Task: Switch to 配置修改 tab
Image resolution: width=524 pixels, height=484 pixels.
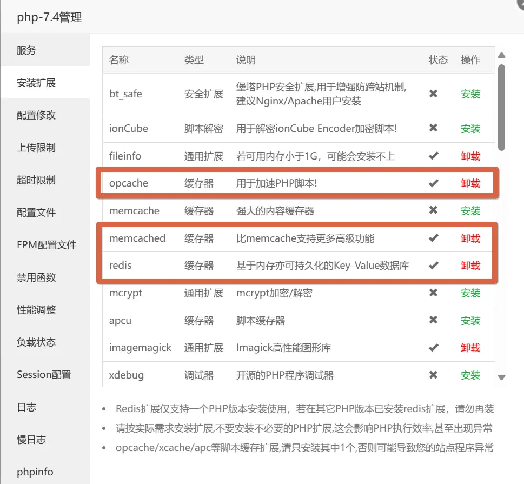Action: (x=45, y=115)
